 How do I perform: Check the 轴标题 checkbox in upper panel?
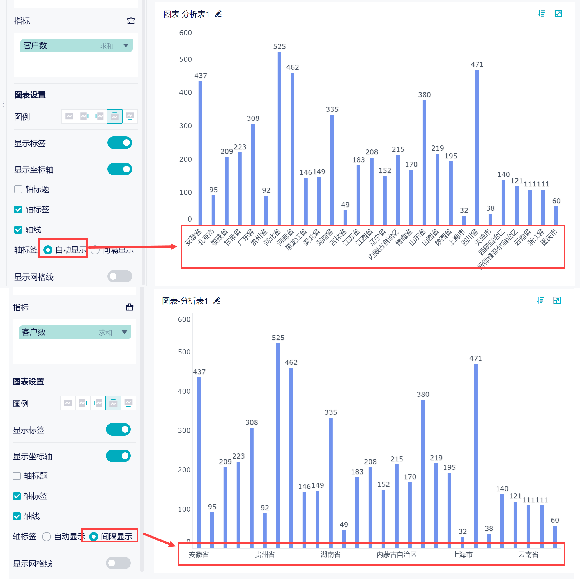[18, 189]
